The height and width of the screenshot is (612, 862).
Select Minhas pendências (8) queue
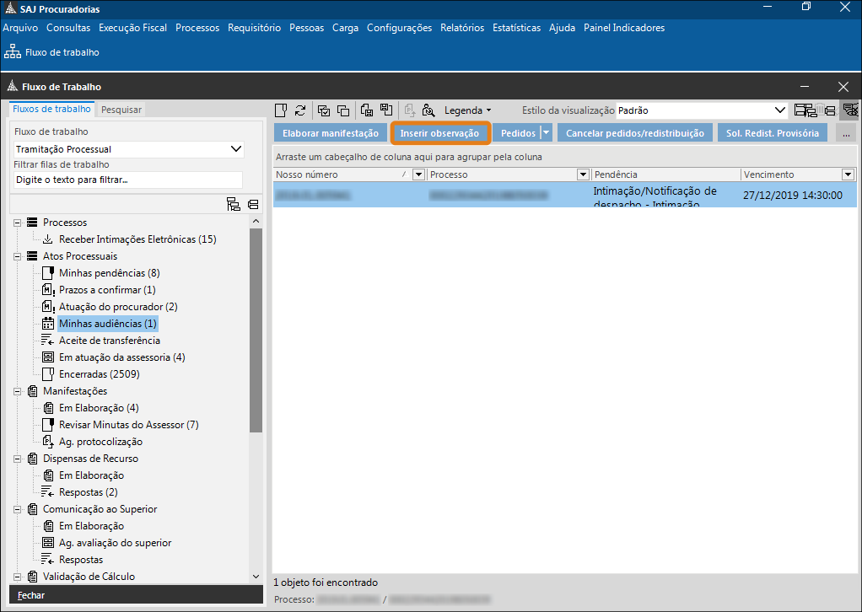(x=109, y=273)
